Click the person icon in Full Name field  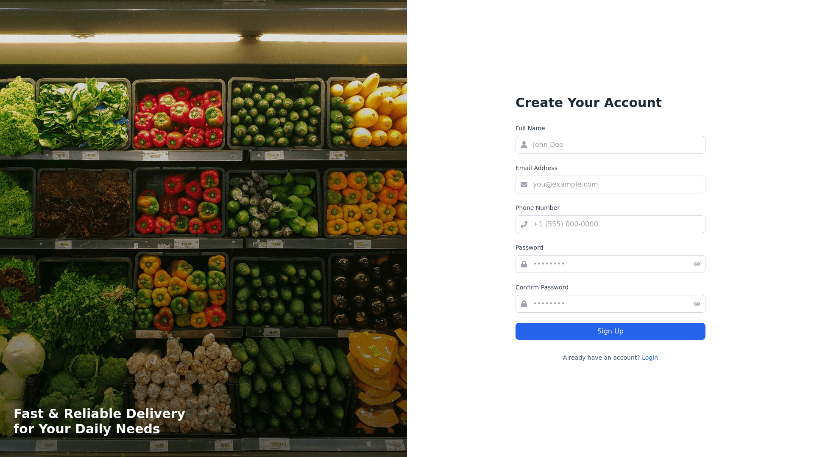(x=524, y=145)
